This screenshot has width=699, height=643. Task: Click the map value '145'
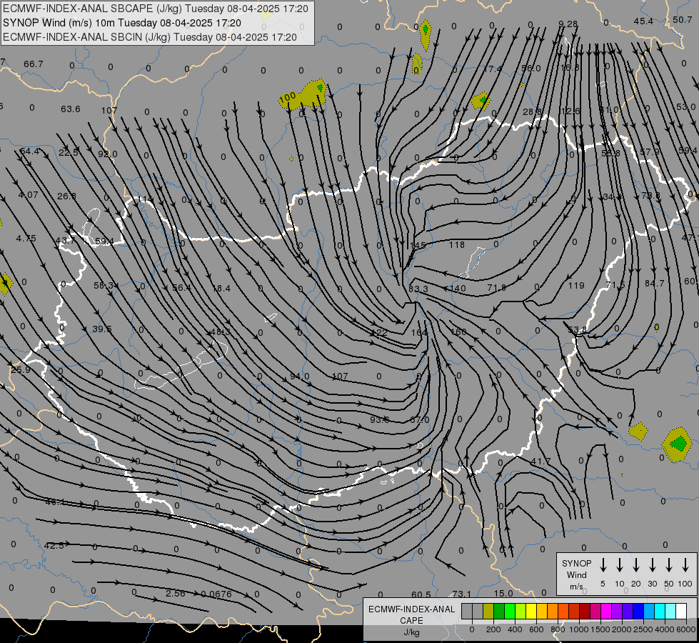(418, 246)
